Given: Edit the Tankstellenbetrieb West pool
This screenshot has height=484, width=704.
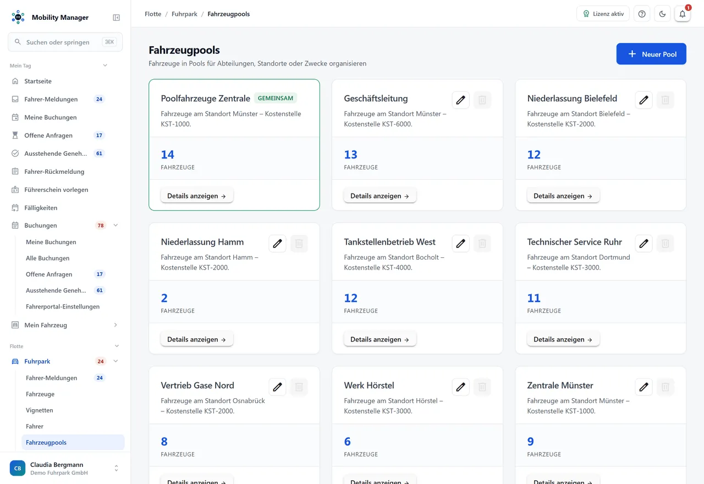Looking at the screenshot, I should coord(461,244).
